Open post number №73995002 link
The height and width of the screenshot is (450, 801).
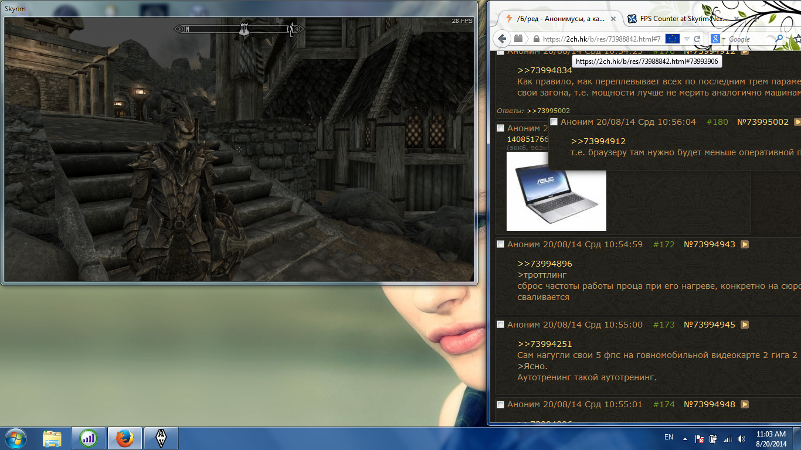point(763,122)
